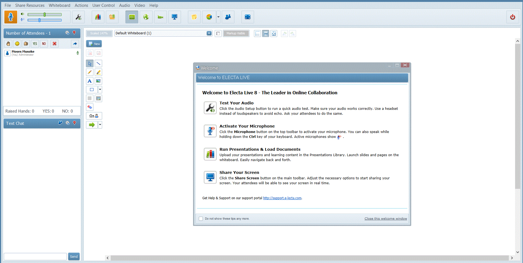This screenshot has height=263, width=523.
Task: Expand the green arrow stamp options
Action: (x=100, y=125)
